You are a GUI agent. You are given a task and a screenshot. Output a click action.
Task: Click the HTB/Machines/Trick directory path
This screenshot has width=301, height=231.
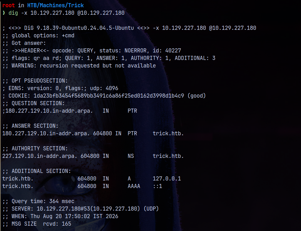tap(55, 5)
